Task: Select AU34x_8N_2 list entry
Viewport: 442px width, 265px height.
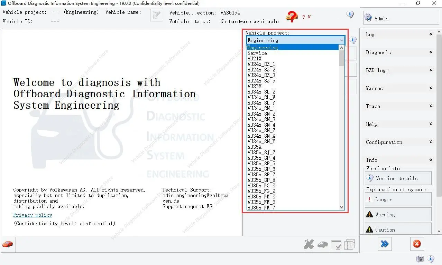Action: (293, 114)
